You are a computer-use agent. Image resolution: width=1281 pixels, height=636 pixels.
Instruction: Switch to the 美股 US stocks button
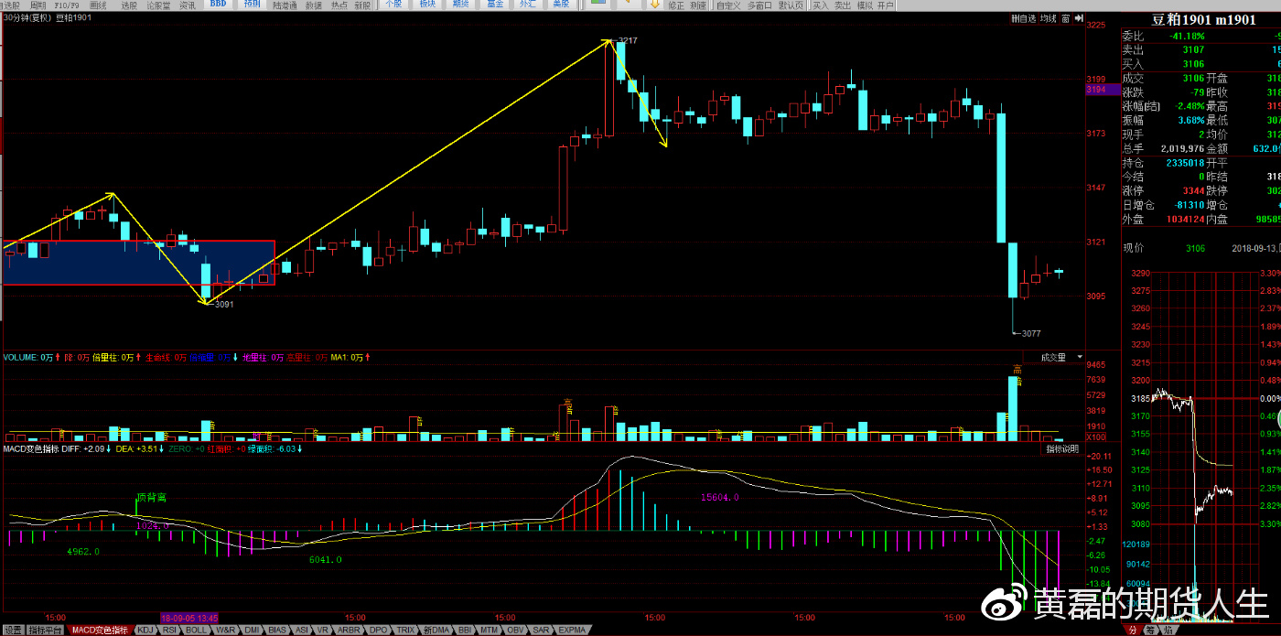pyautogui.click(x=561, y=5)
